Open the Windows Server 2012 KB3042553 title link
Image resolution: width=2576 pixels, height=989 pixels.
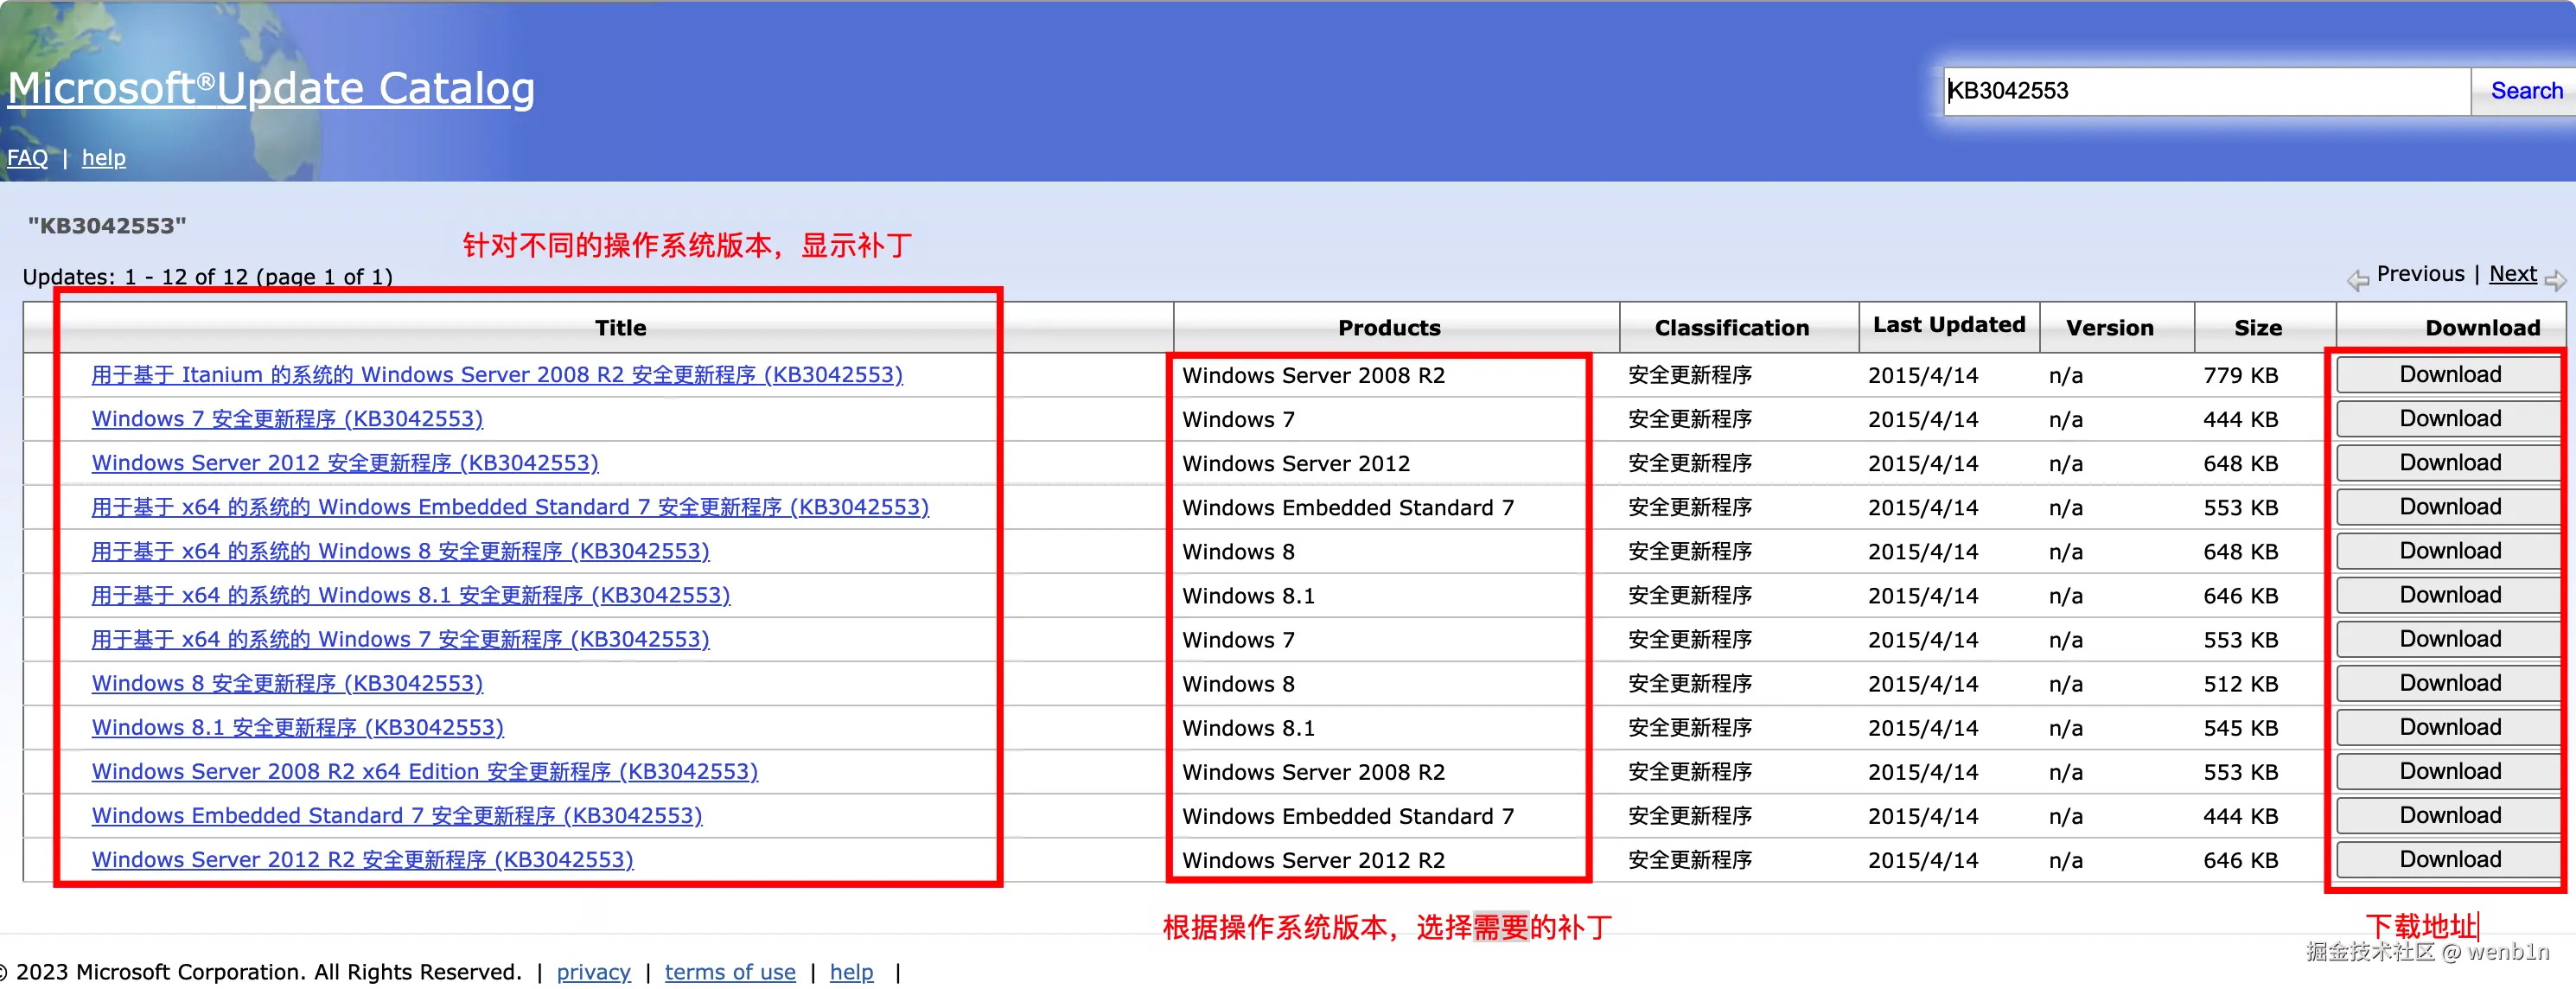point(345,463)
